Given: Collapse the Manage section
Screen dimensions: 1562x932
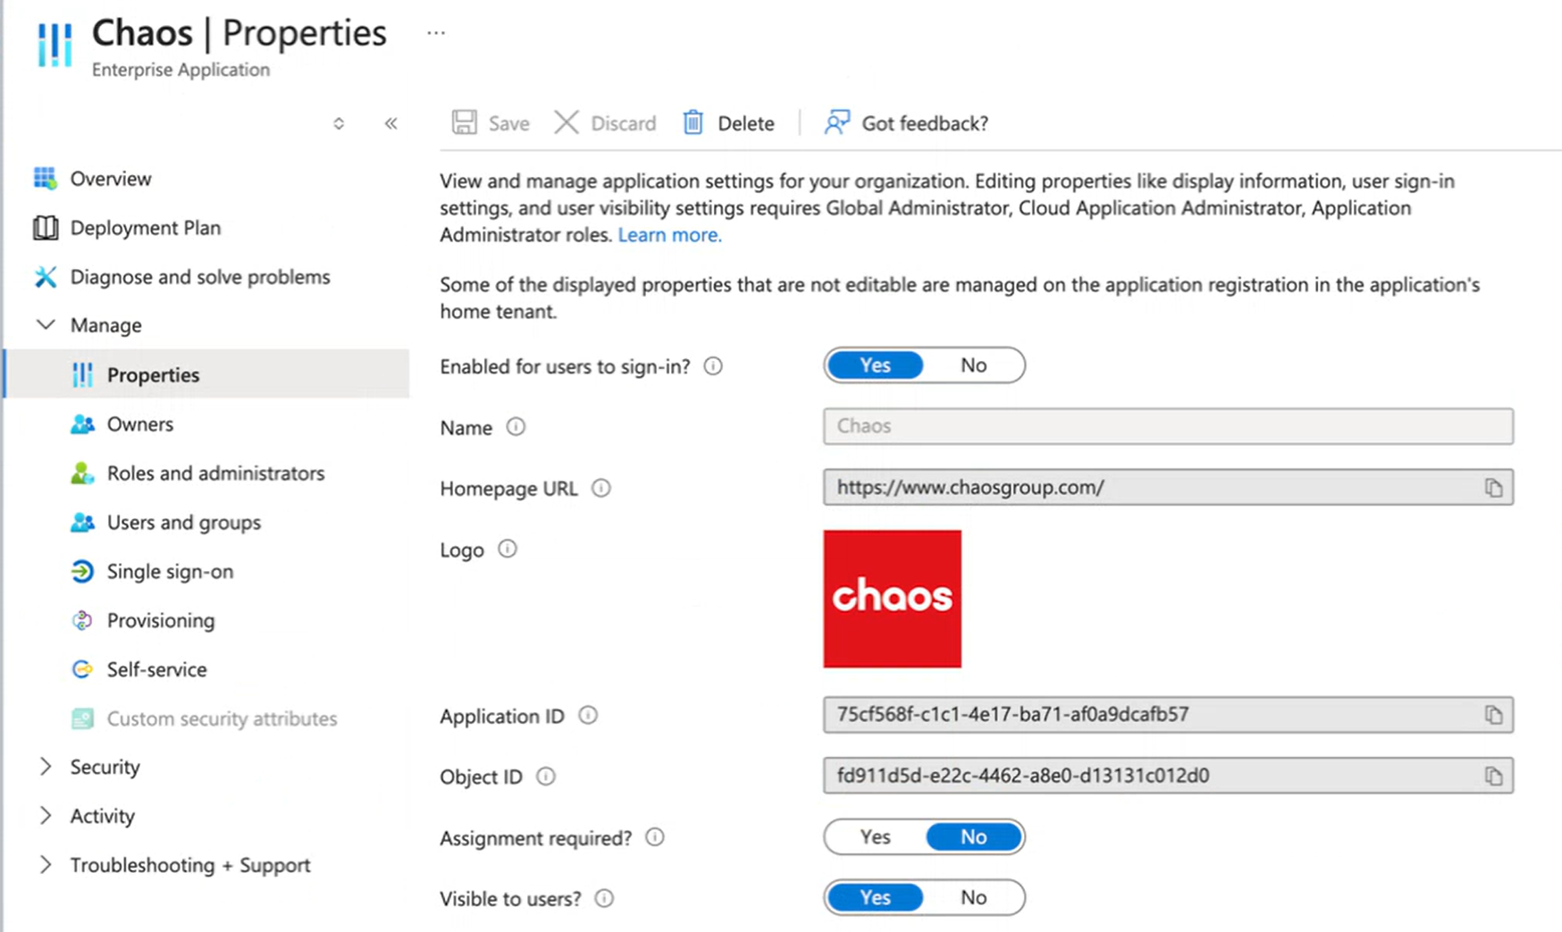Looking at the screenshot, I should click(46, 324).
